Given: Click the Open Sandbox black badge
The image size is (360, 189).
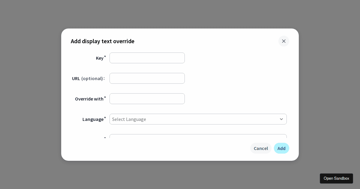Looking at the screenshot, I should [x=336, y=178].
